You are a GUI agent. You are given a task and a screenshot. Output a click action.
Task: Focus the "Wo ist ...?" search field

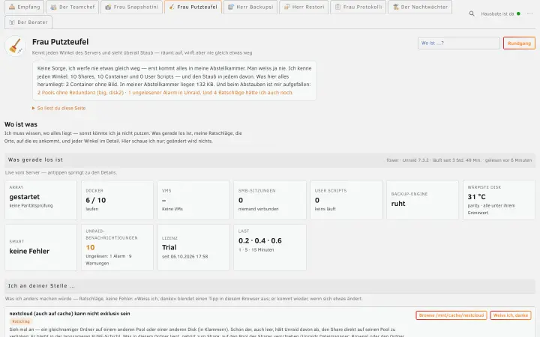pyautogui.click(x=459, y=43)
